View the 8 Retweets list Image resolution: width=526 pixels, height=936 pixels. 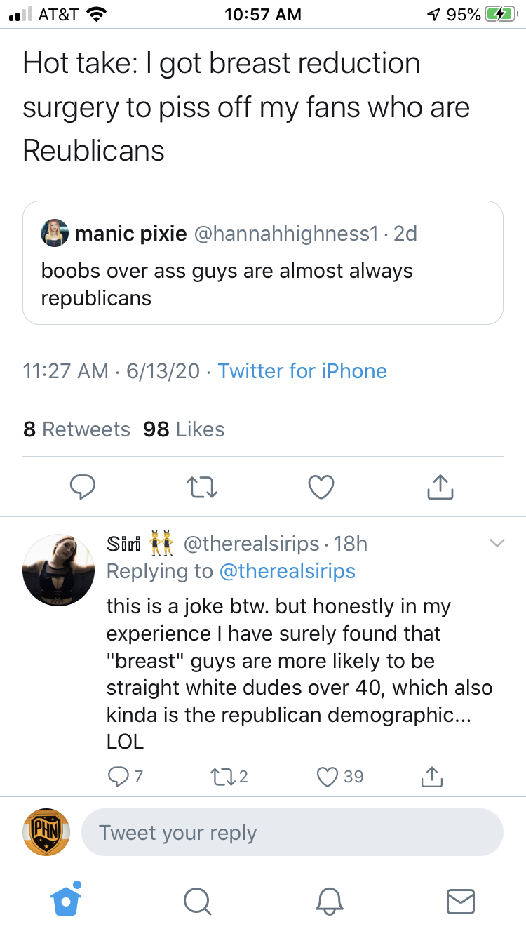(76, 429)
